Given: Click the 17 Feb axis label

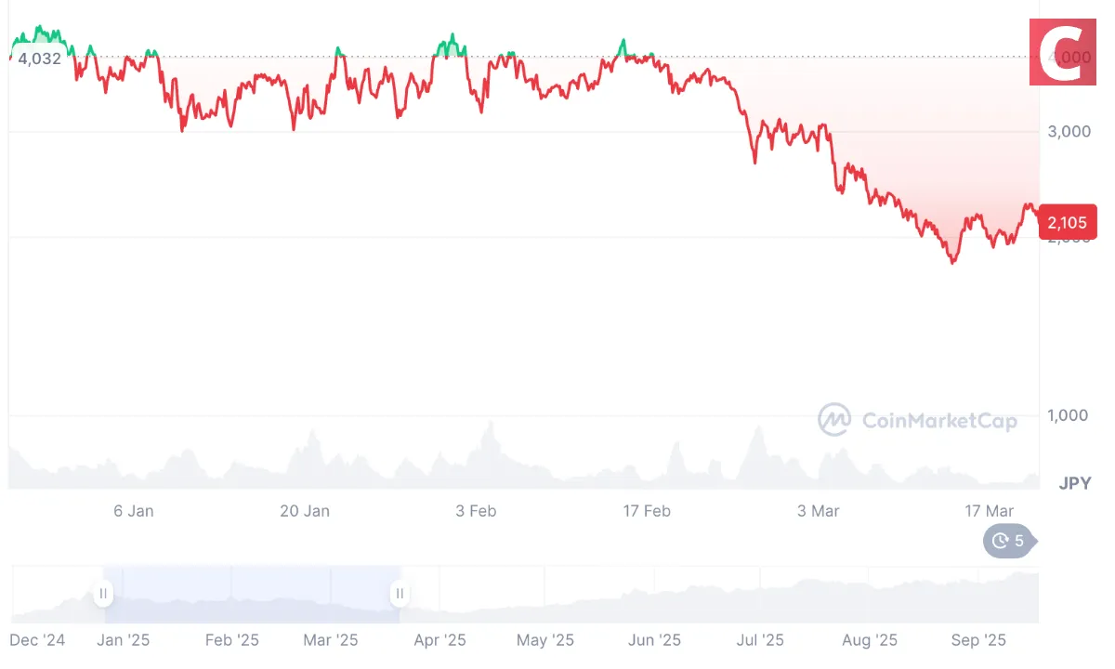Looking at the screenshot, I should pyautogui.click(x=647, y=510).
